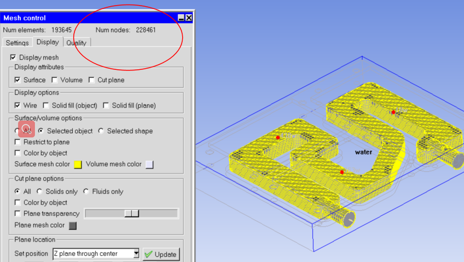Viewport: 464px width, 262px height.
Task: Disable the Wire display option
Action: (17, 105)
